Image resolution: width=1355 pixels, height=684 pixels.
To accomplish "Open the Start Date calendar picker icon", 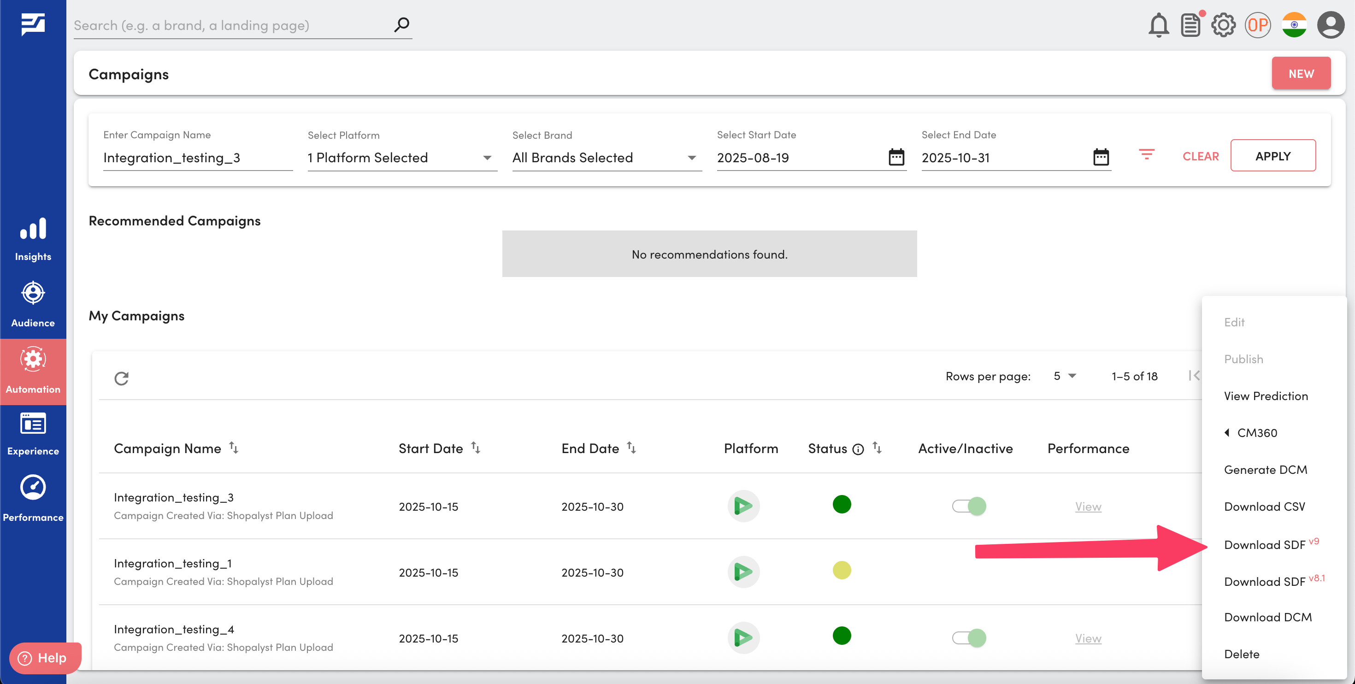I will 896,157.
